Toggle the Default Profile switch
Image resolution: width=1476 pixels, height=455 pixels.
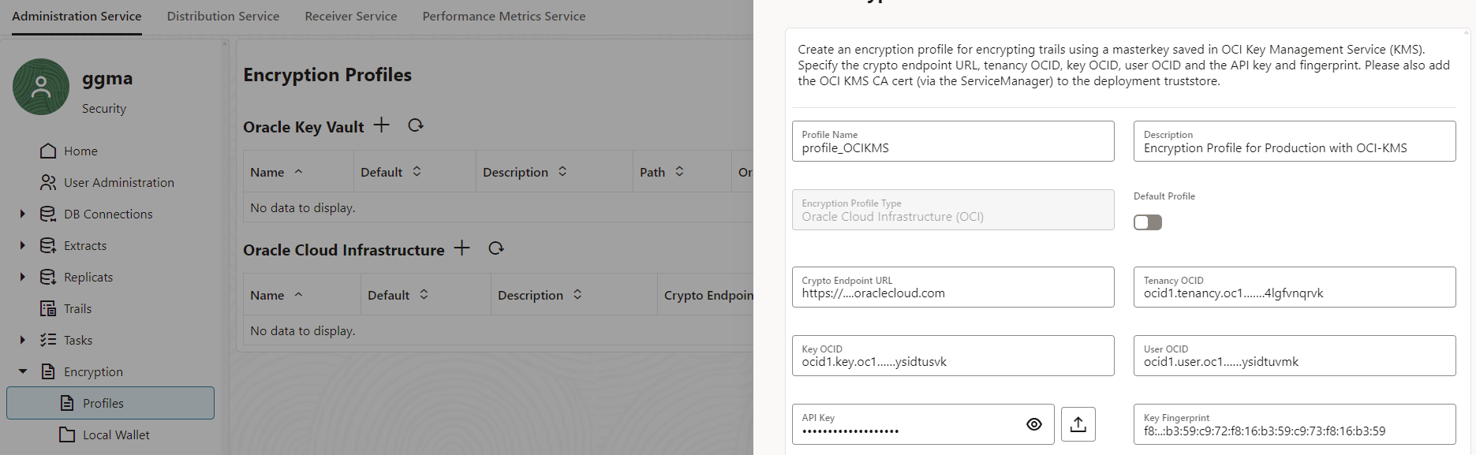[1147, 222]
